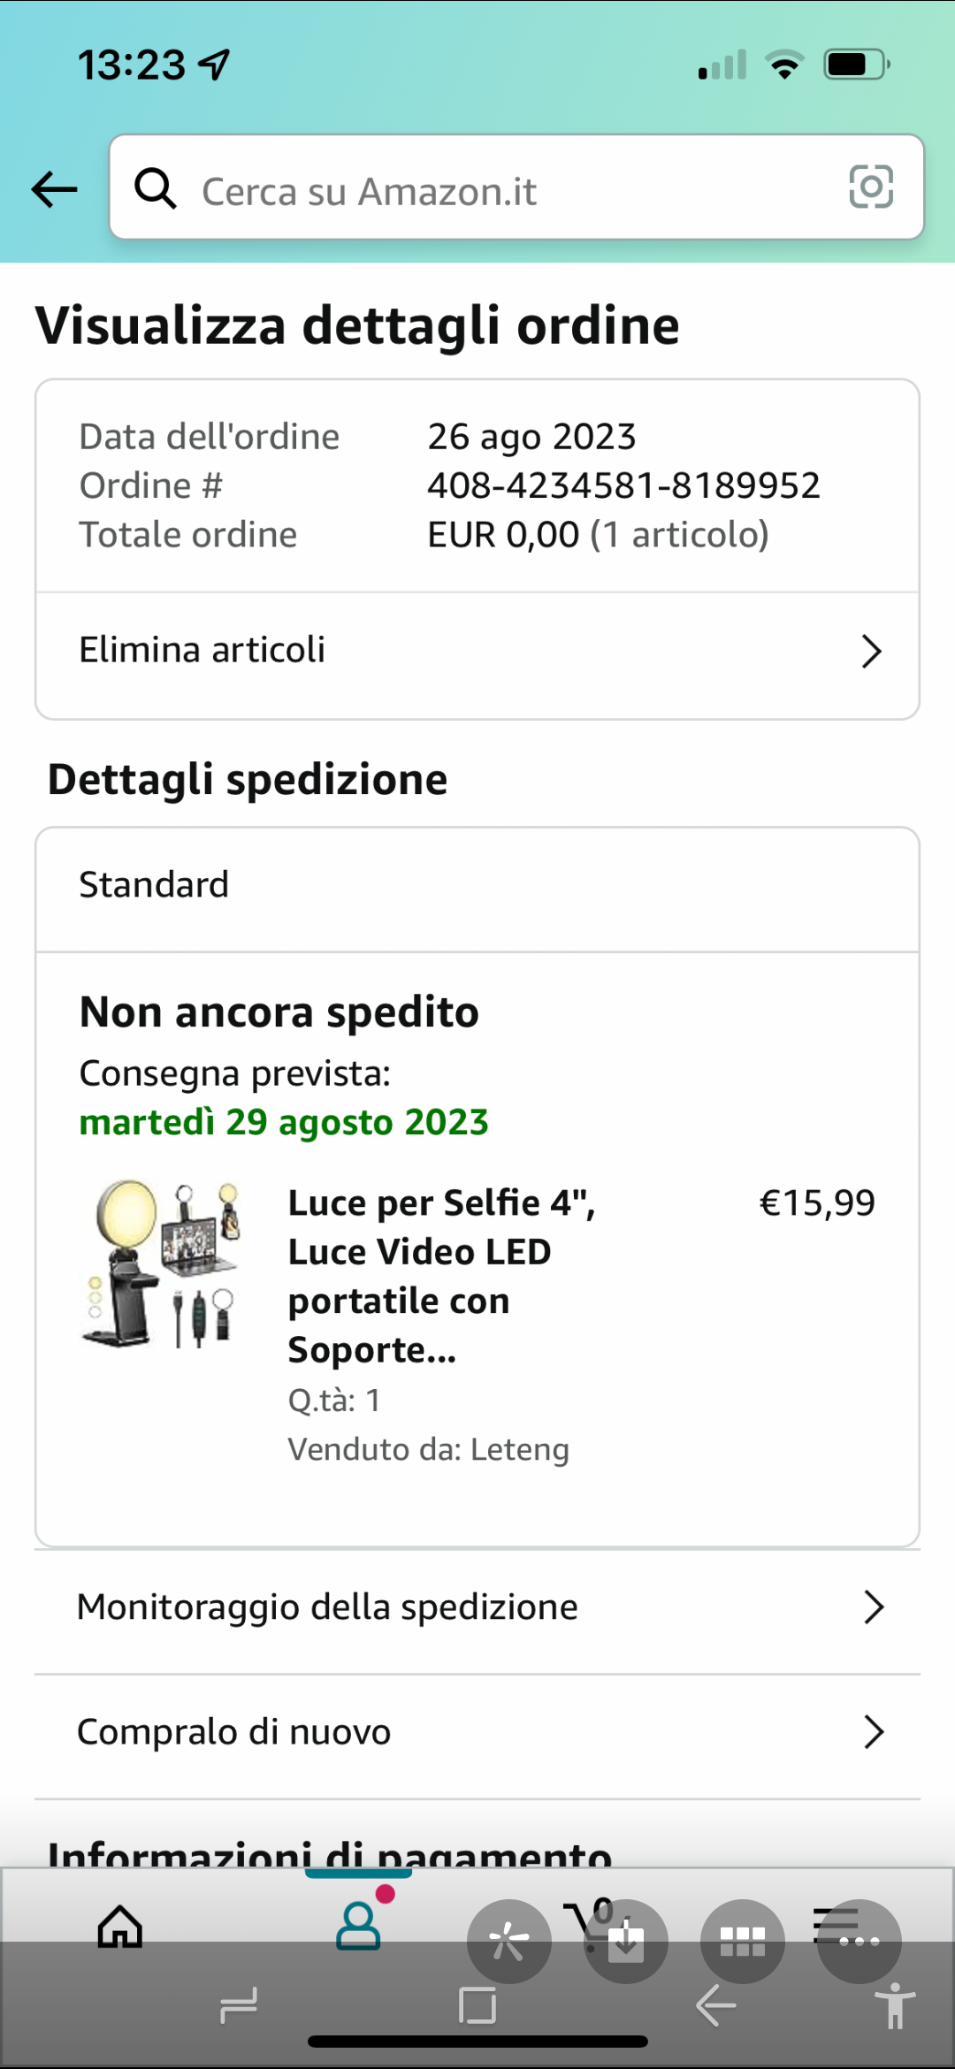
Task: Tap the back arrow beside search bar
Action: (x=55, y=189)
